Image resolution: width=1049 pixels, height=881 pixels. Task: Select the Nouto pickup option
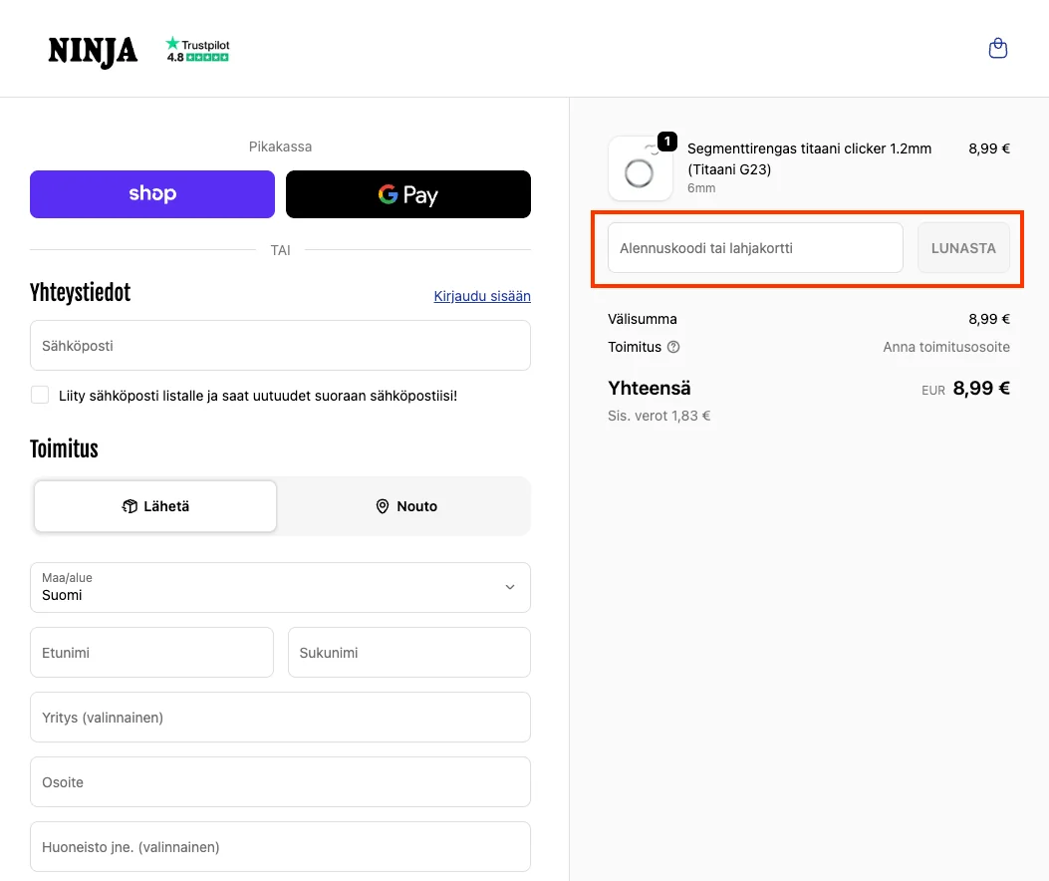tap(406, 506)
